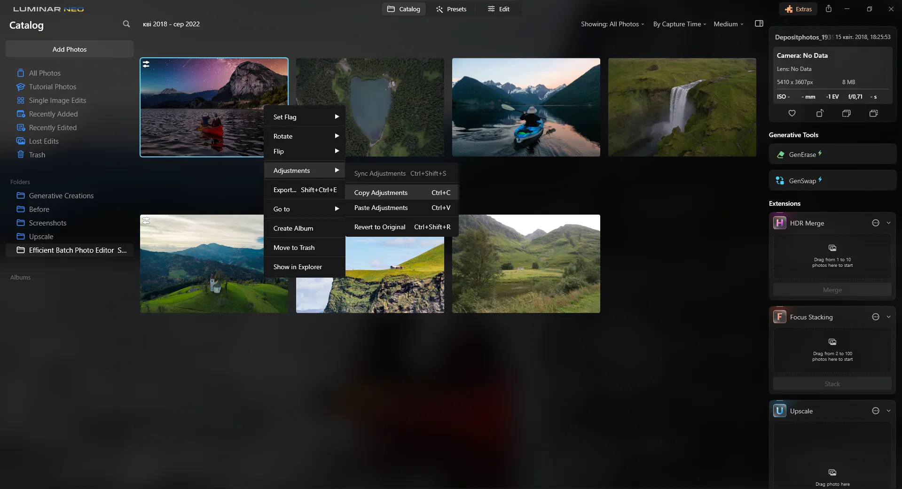Viewport: 902px width, 489px height.
Task: Open the Extras puzzle button
Action: pyautogui.click(x=798, y=9)
